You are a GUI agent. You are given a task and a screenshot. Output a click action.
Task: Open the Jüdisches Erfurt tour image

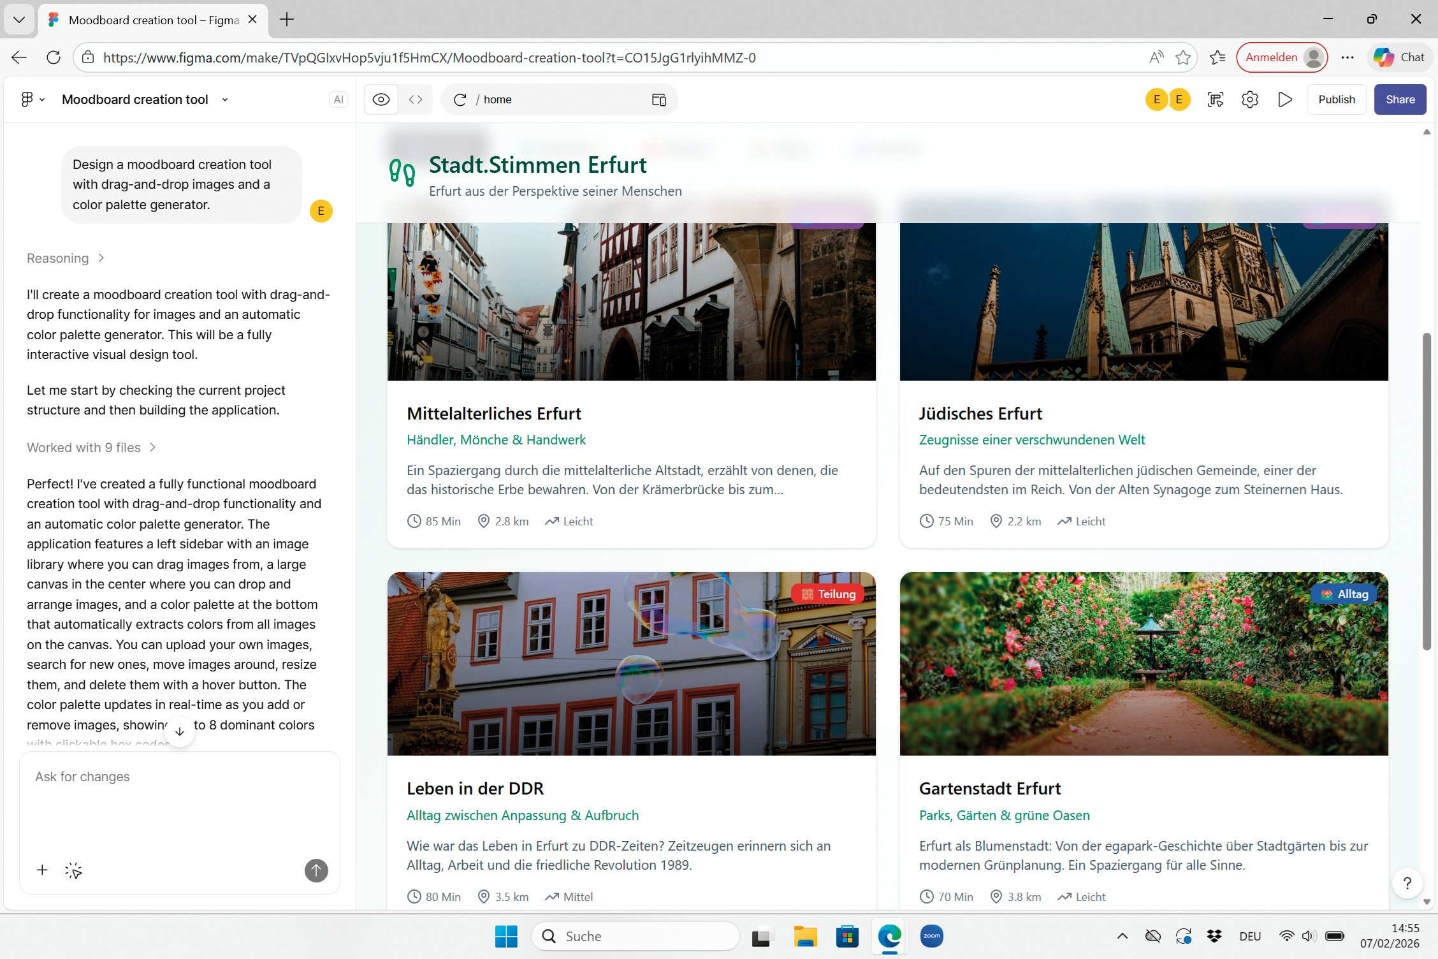point(1144,301)
